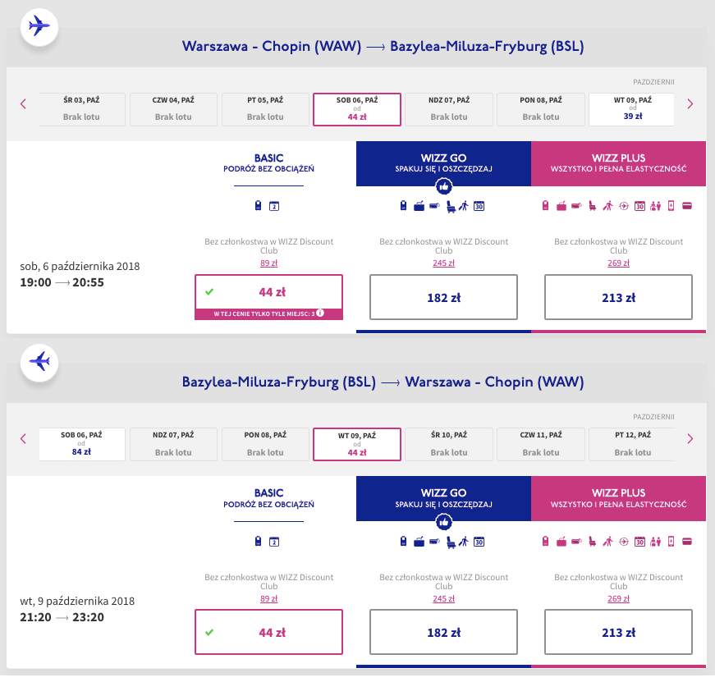Viewport: 715px width, 682px height.
Task: Click the phone icon in return WIZZ PLUS
Action: point(671,541)
